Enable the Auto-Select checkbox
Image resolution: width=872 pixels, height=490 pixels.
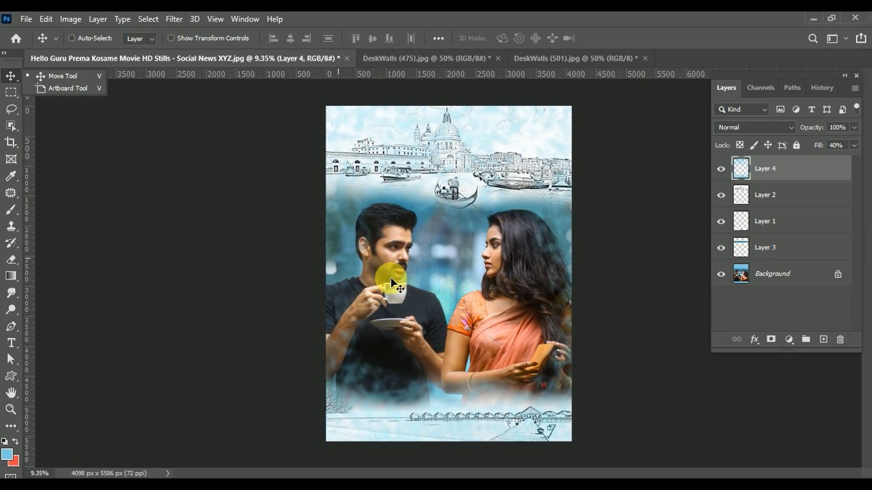pos(71,38)
